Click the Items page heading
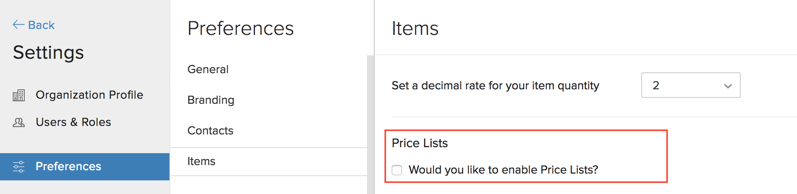797x194 pixels. [x=415, y=29]
